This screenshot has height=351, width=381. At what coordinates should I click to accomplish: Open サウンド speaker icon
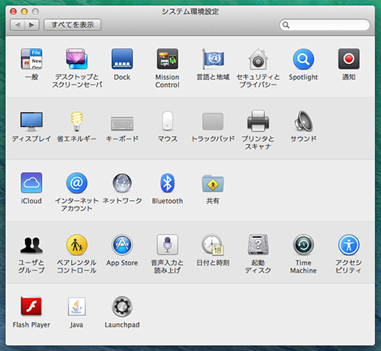pyautogui.click(x=303, y=121)
